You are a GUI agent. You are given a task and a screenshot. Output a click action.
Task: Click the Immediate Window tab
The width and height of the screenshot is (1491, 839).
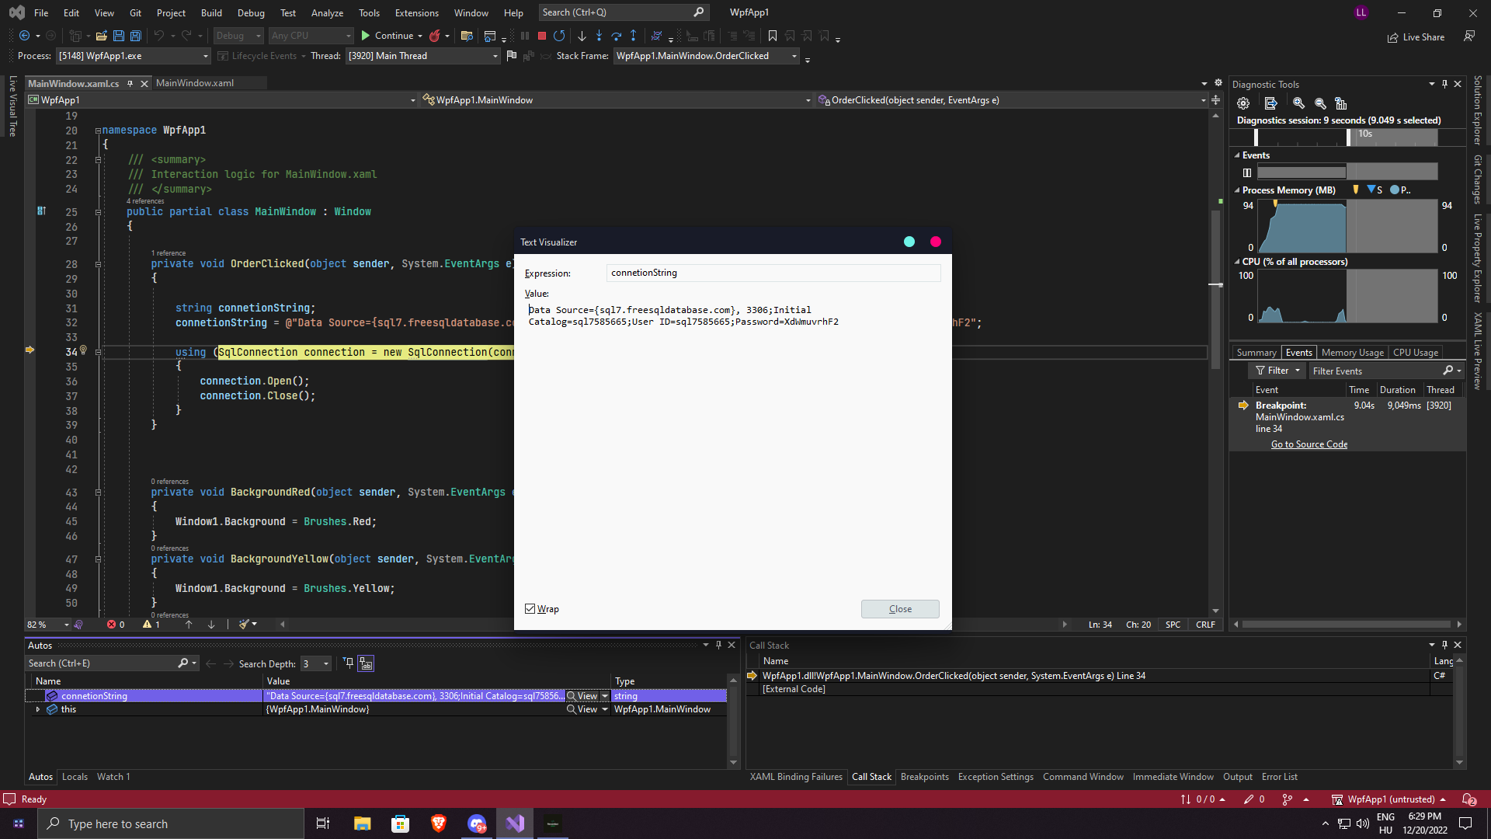click(x=1173, y=777)
